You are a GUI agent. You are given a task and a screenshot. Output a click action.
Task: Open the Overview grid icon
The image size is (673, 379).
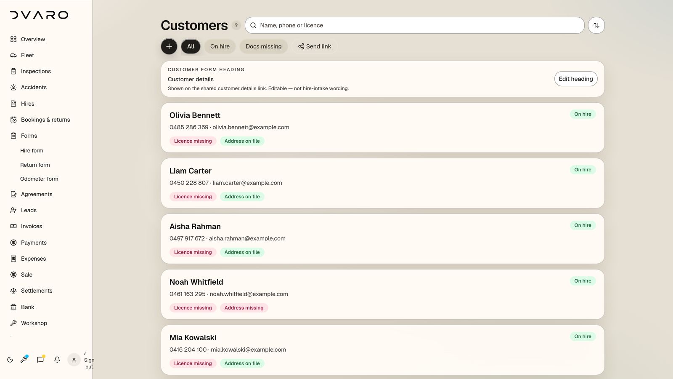coord(13,39)
